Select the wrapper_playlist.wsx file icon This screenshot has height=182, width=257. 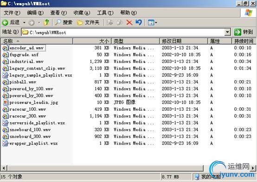5,144
